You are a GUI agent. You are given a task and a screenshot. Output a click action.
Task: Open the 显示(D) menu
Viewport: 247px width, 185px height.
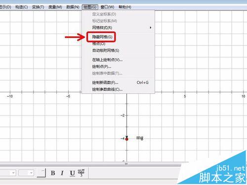pos(5,7)
